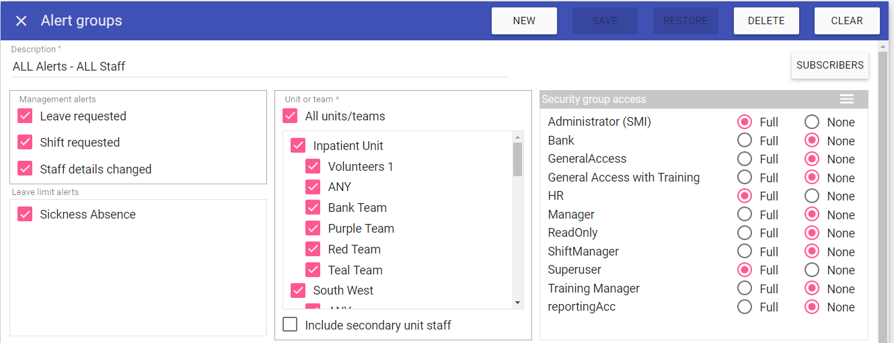Uncheck the Inpatient Unit tree item

(x=298, y=146)
